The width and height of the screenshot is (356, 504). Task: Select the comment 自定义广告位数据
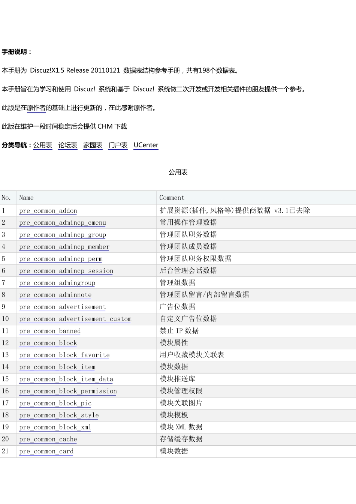(188, 318)
